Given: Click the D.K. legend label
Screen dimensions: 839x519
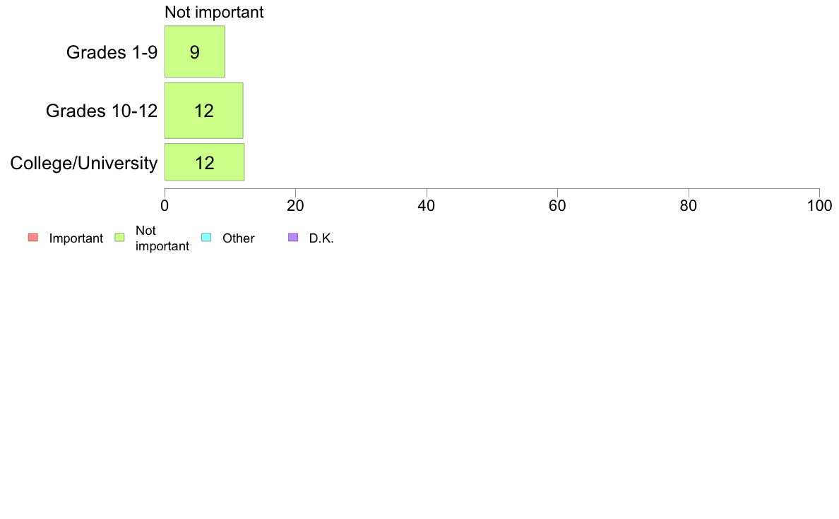Looking at the screenshot, I should [321, 238].
